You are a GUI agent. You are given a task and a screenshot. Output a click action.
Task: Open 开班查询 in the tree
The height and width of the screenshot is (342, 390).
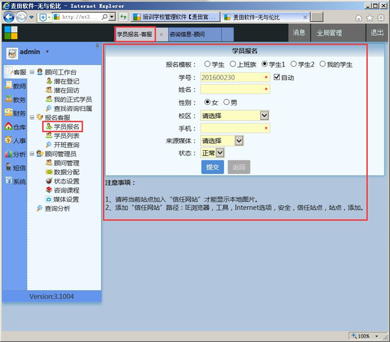click(63, 144)
